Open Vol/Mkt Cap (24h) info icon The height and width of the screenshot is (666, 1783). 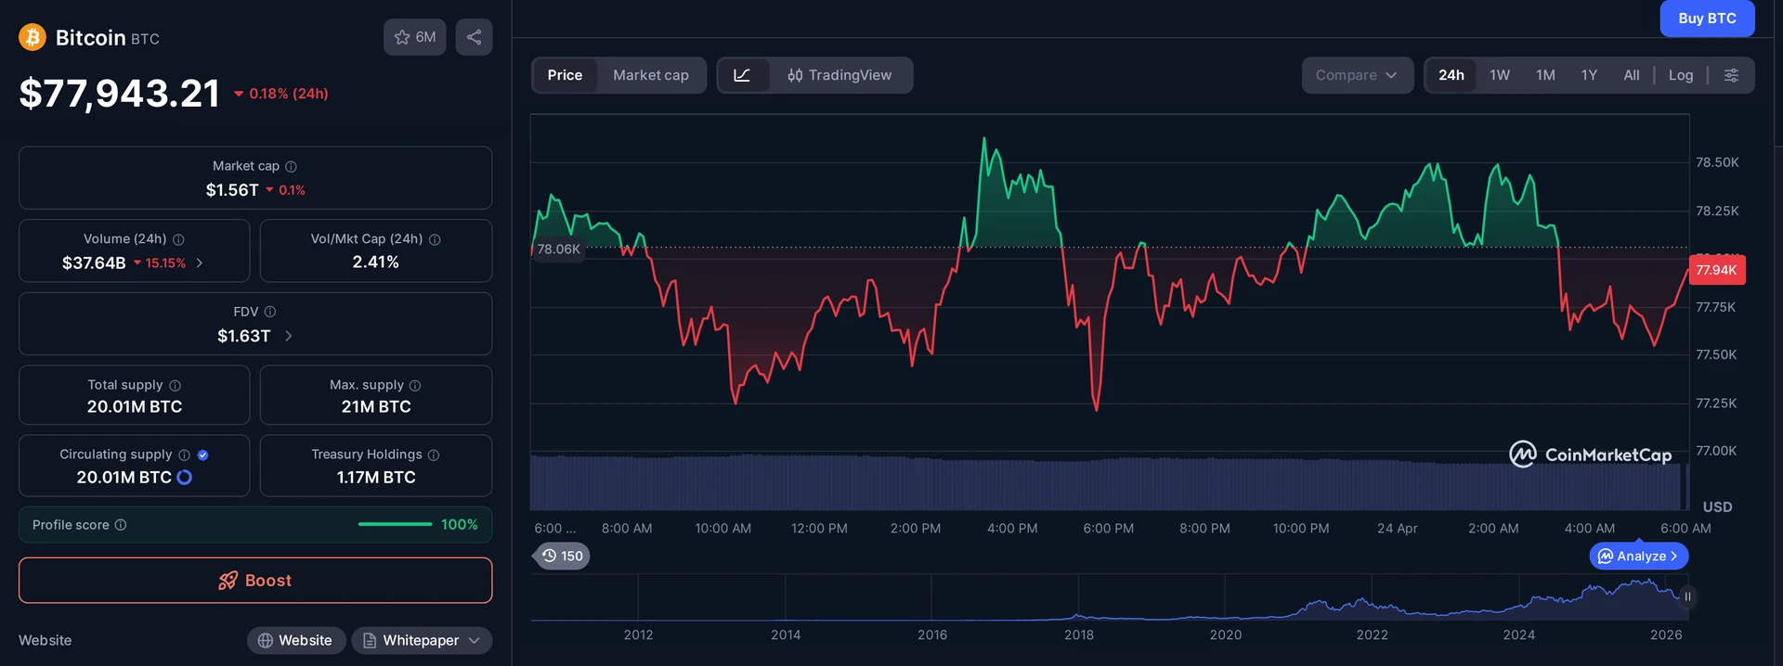click(x=435, y=239)
